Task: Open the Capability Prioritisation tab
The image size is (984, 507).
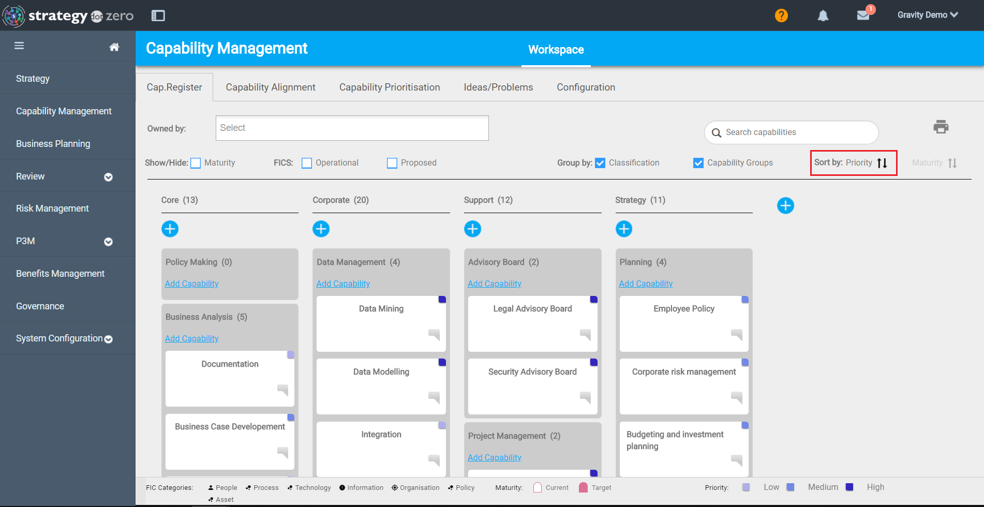Action: (390, 87)
